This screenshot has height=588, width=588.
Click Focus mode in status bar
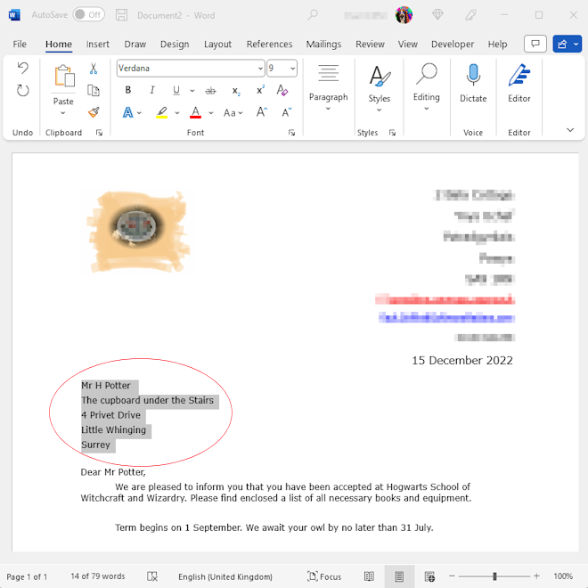tap(324, 576)
